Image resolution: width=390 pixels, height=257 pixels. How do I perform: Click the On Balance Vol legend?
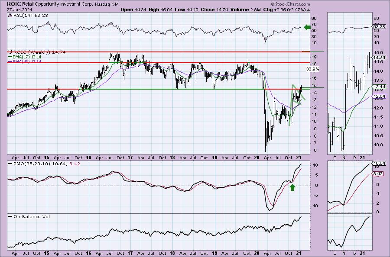click(x=29, y=216)
